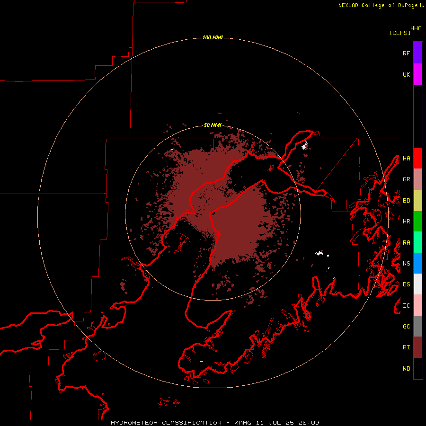The height and width of the screenshot is (426, 426).
Task: Click the HR legend label
Action: point(406,222)
